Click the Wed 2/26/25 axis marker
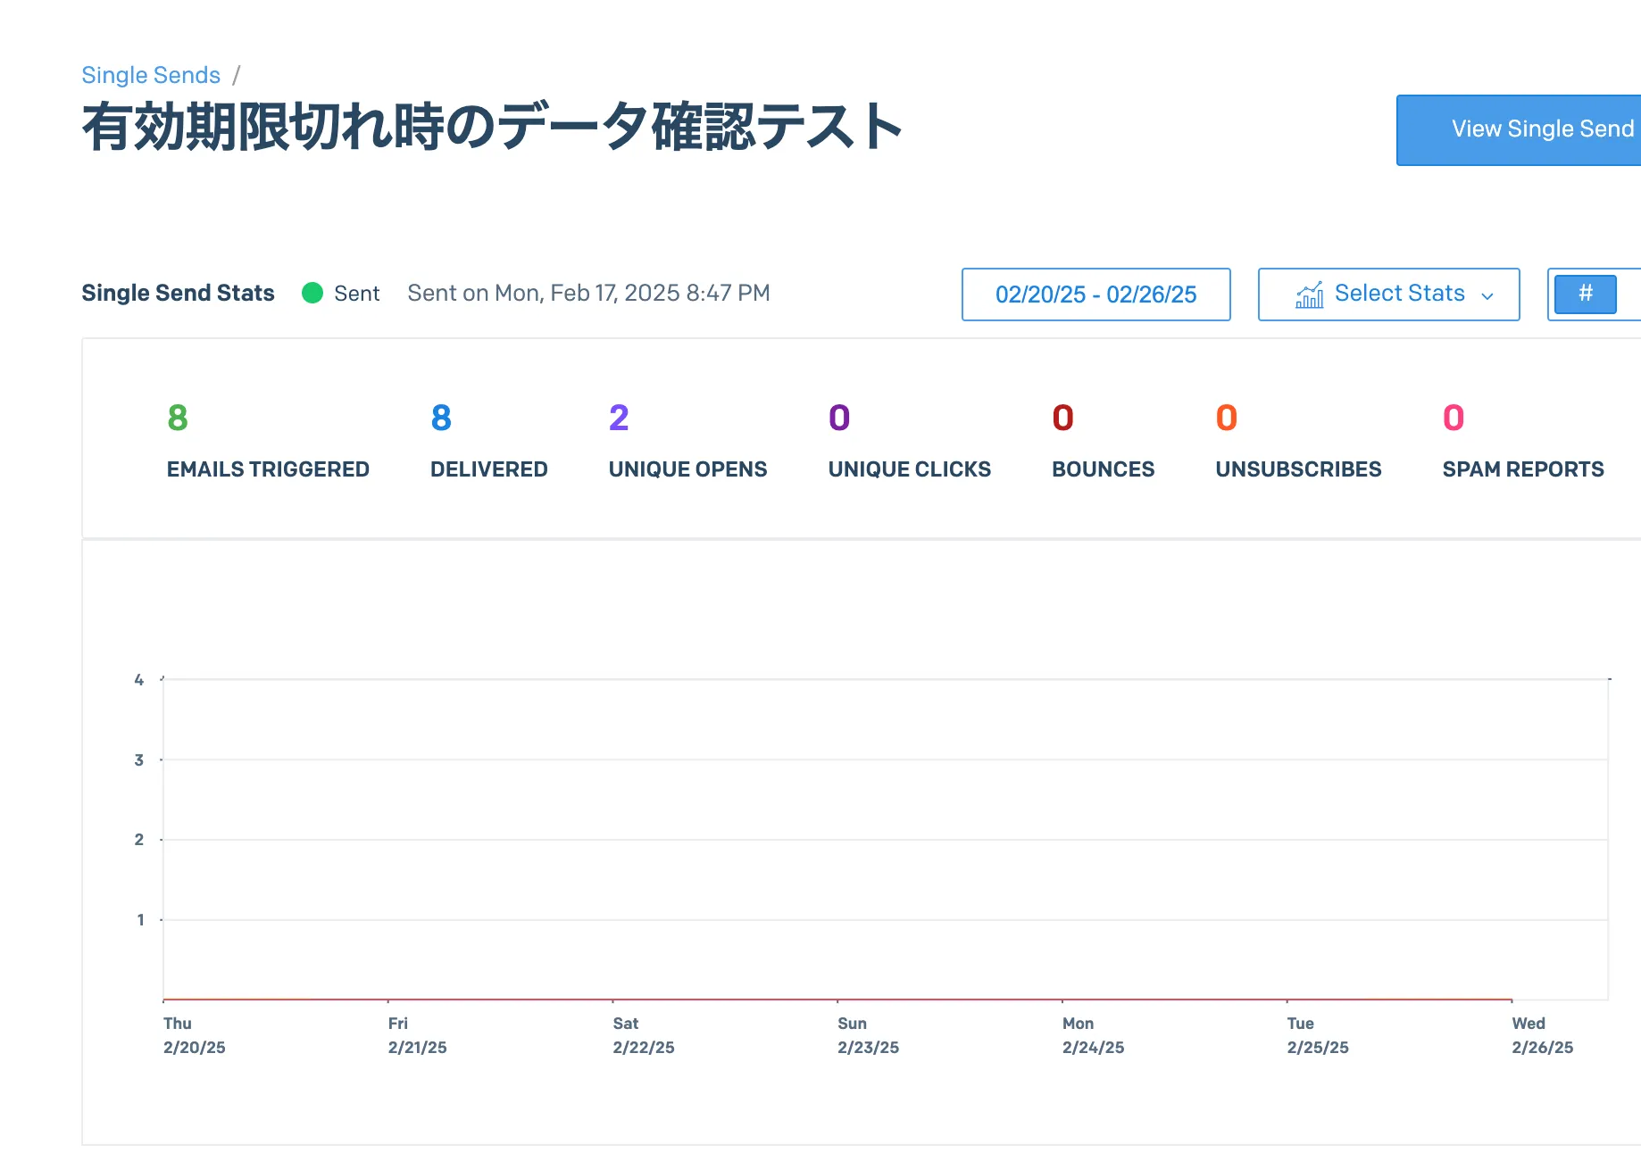The height and width of the screenshot is (1153, 1641). pos(1542,1035)
